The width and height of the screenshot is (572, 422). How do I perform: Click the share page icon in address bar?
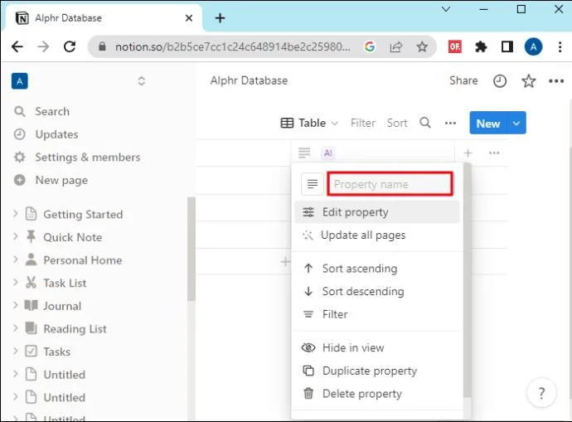[x=395, y=46]
